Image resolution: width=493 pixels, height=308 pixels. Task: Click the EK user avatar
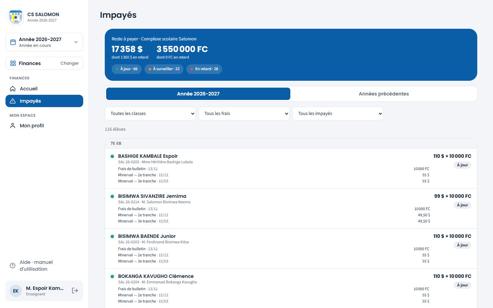(16, 291)
